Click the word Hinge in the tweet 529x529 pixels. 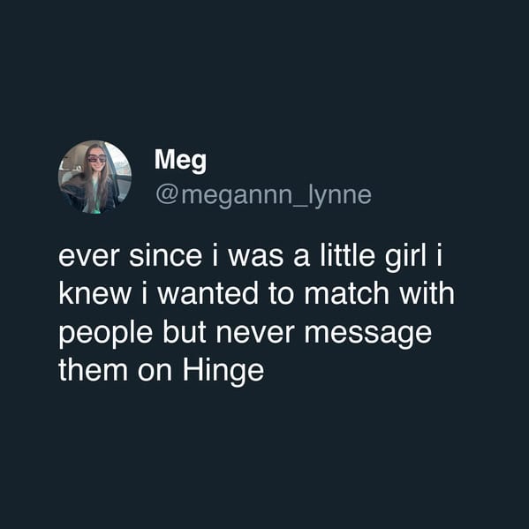(x=223, y=371)
